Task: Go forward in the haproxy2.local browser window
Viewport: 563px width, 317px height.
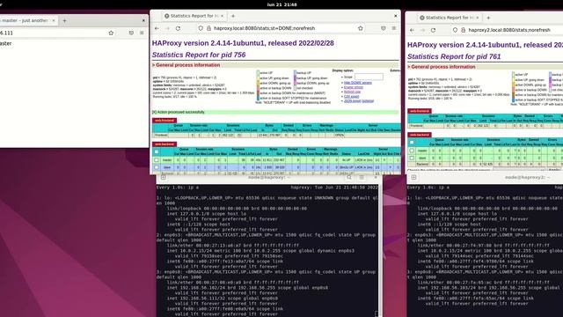Action: 422,30
